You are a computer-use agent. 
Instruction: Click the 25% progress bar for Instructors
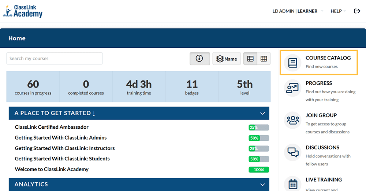click(259, 148)
